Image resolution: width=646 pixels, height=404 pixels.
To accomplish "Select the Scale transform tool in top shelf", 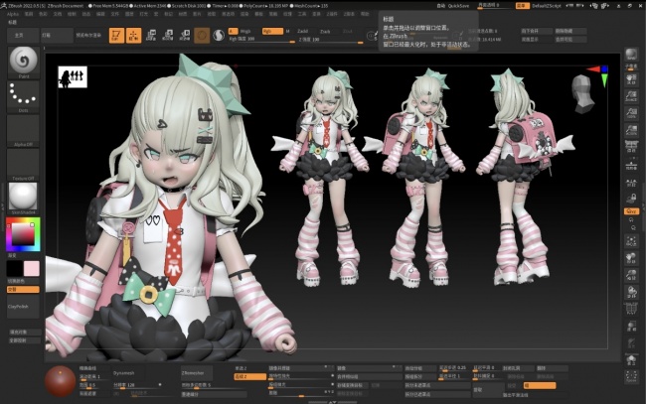I will (x=168, y=36).
